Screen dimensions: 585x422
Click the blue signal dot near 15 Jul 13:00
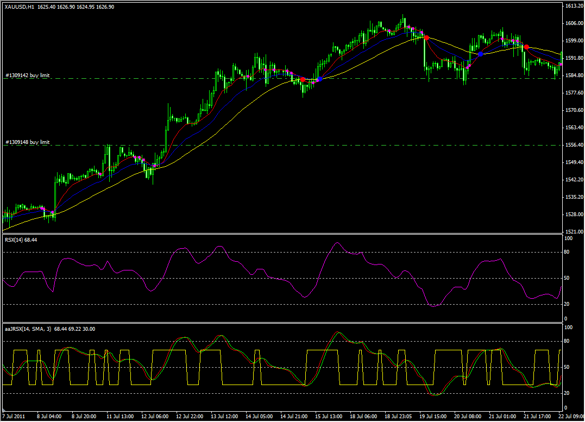point(319,79)
